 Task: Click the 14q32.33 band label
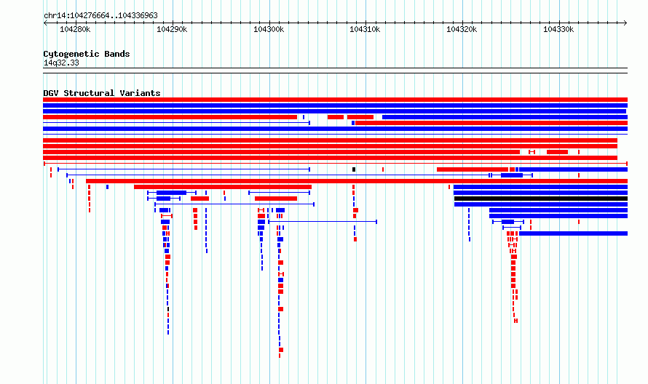pos(61,63)
